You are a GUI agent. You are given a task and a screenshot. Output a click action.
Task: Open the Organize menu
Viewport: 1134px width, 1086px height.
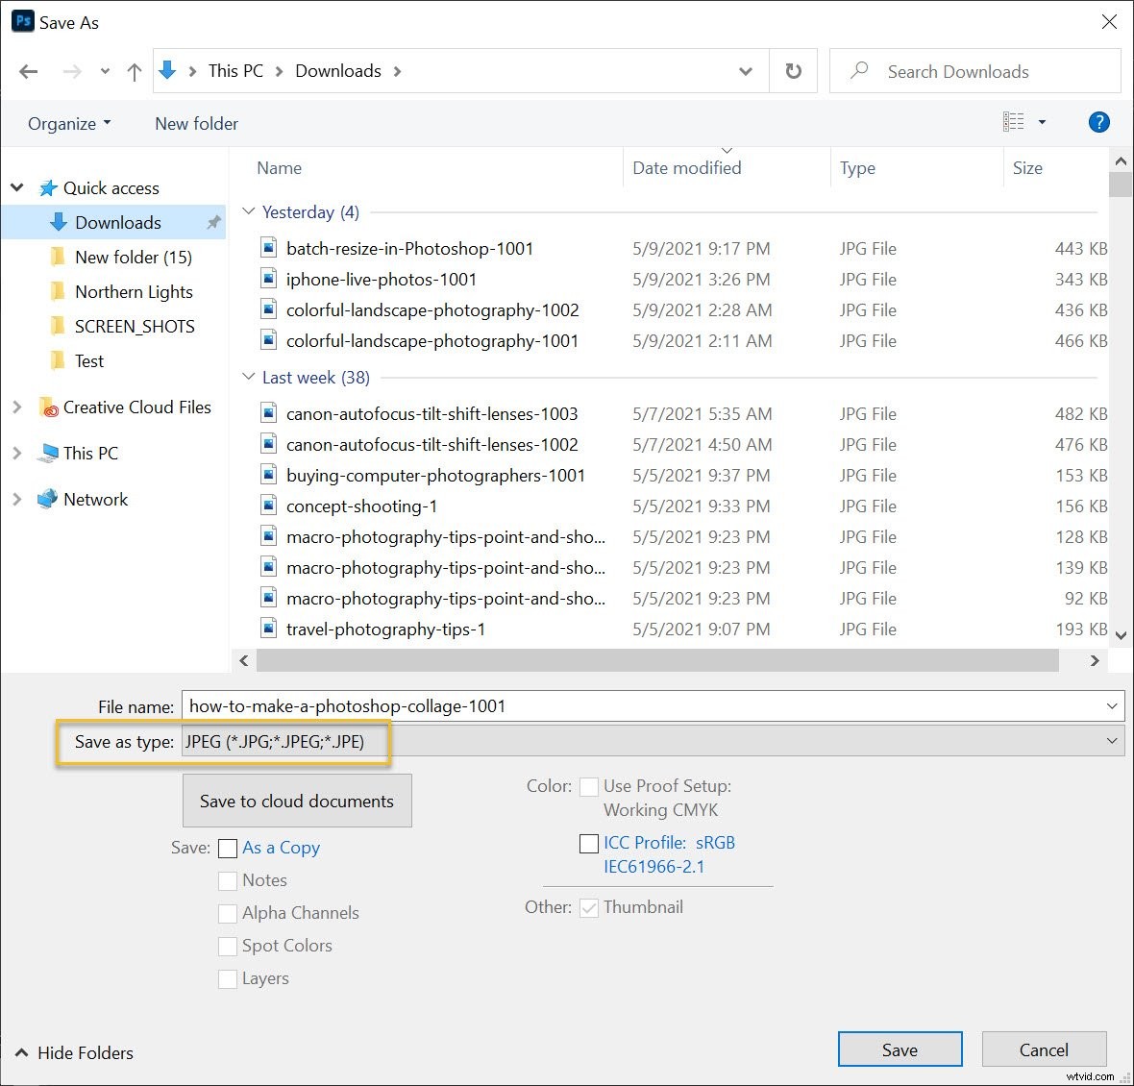(69, 123)
